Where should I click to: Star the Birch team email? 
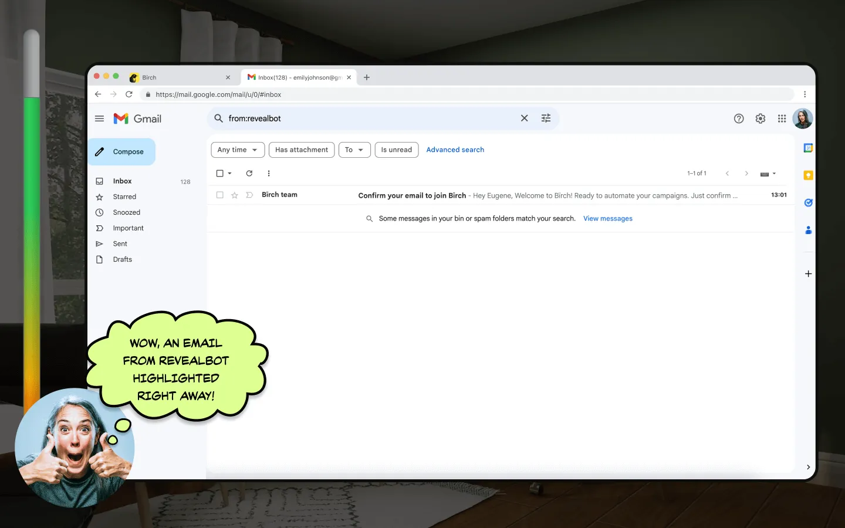234,195
